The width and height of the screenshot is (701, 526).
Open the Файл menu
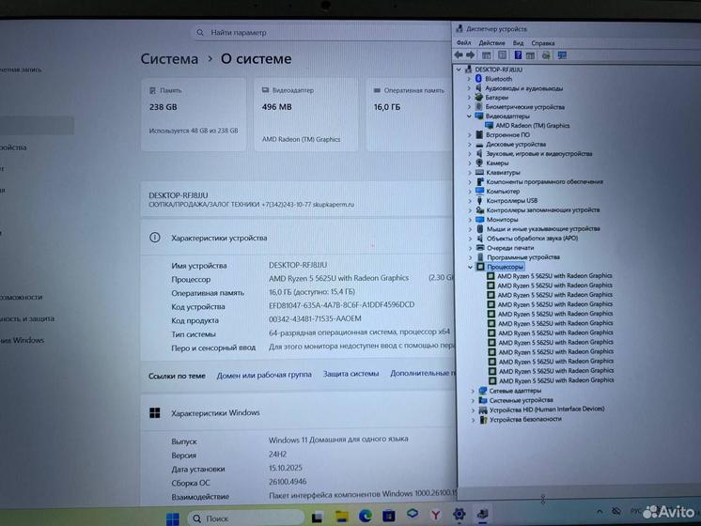coord(463,42)
